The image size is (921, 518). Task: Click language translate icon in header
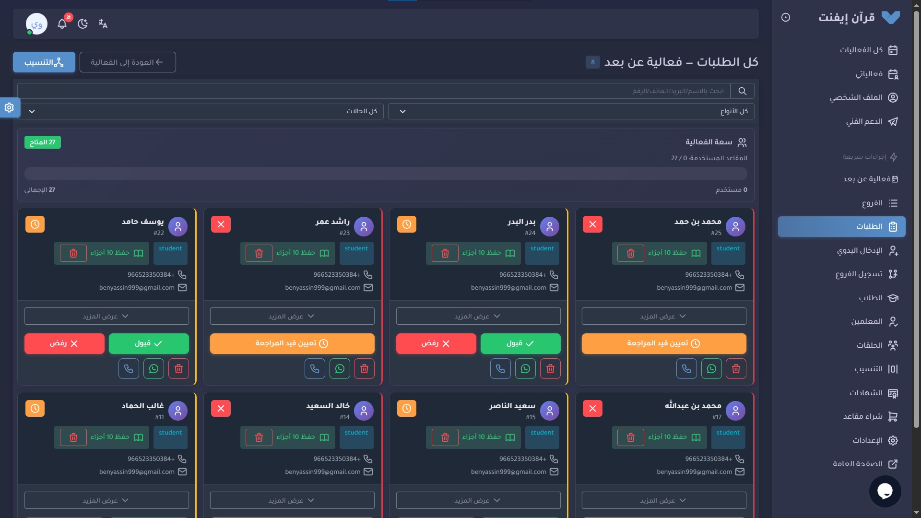103,24
